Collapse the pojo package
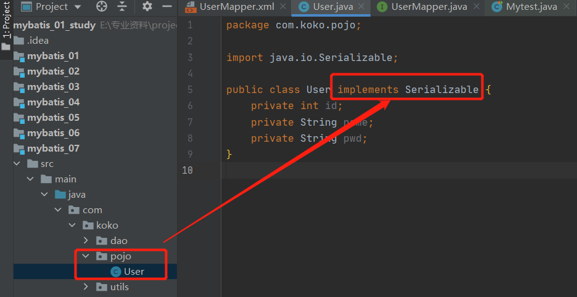Screen dimensions: 577x297 click(86, 256)
